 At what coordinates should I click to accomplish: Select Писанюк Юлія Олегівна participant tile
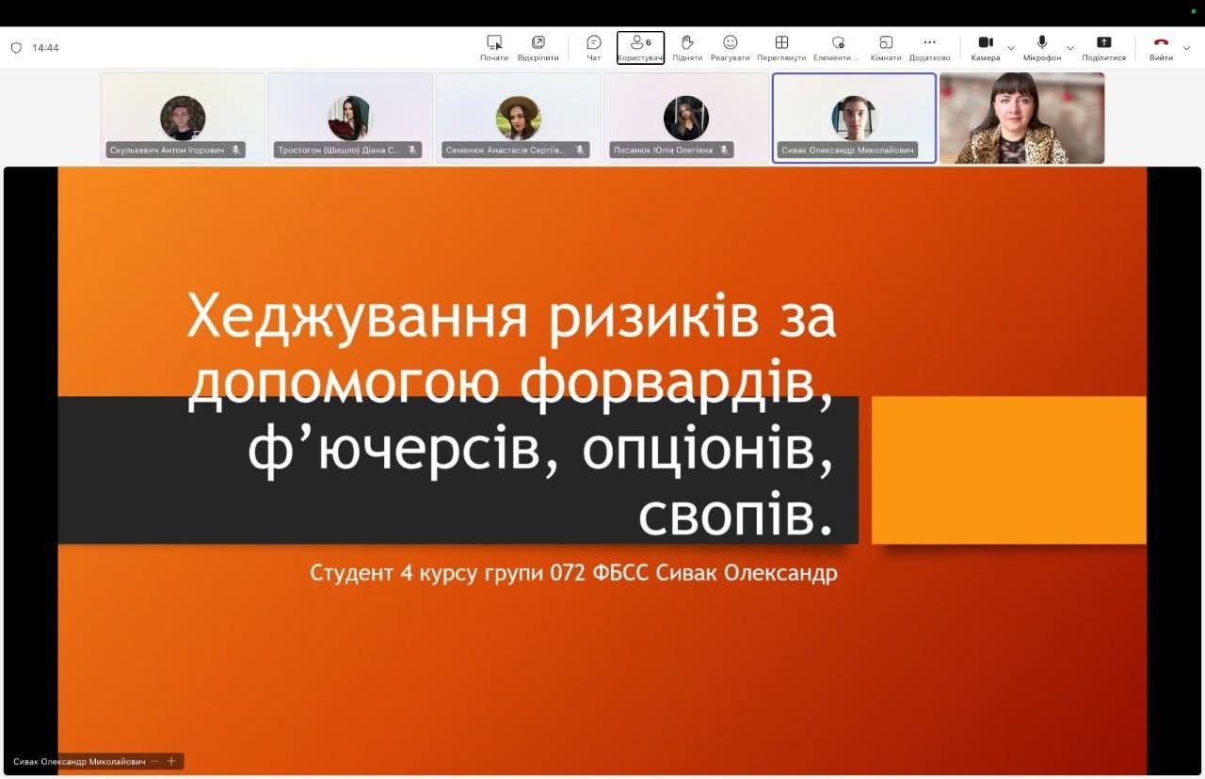click(685, 118)
